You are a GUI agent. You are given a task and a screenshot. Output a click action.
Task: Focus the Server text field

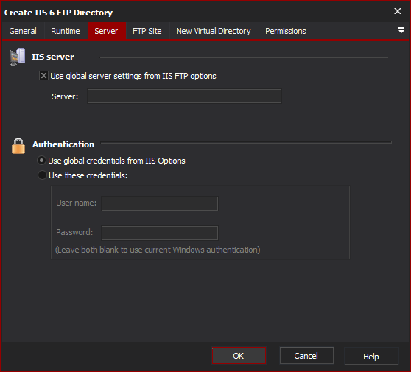click(x=184, y=96)
